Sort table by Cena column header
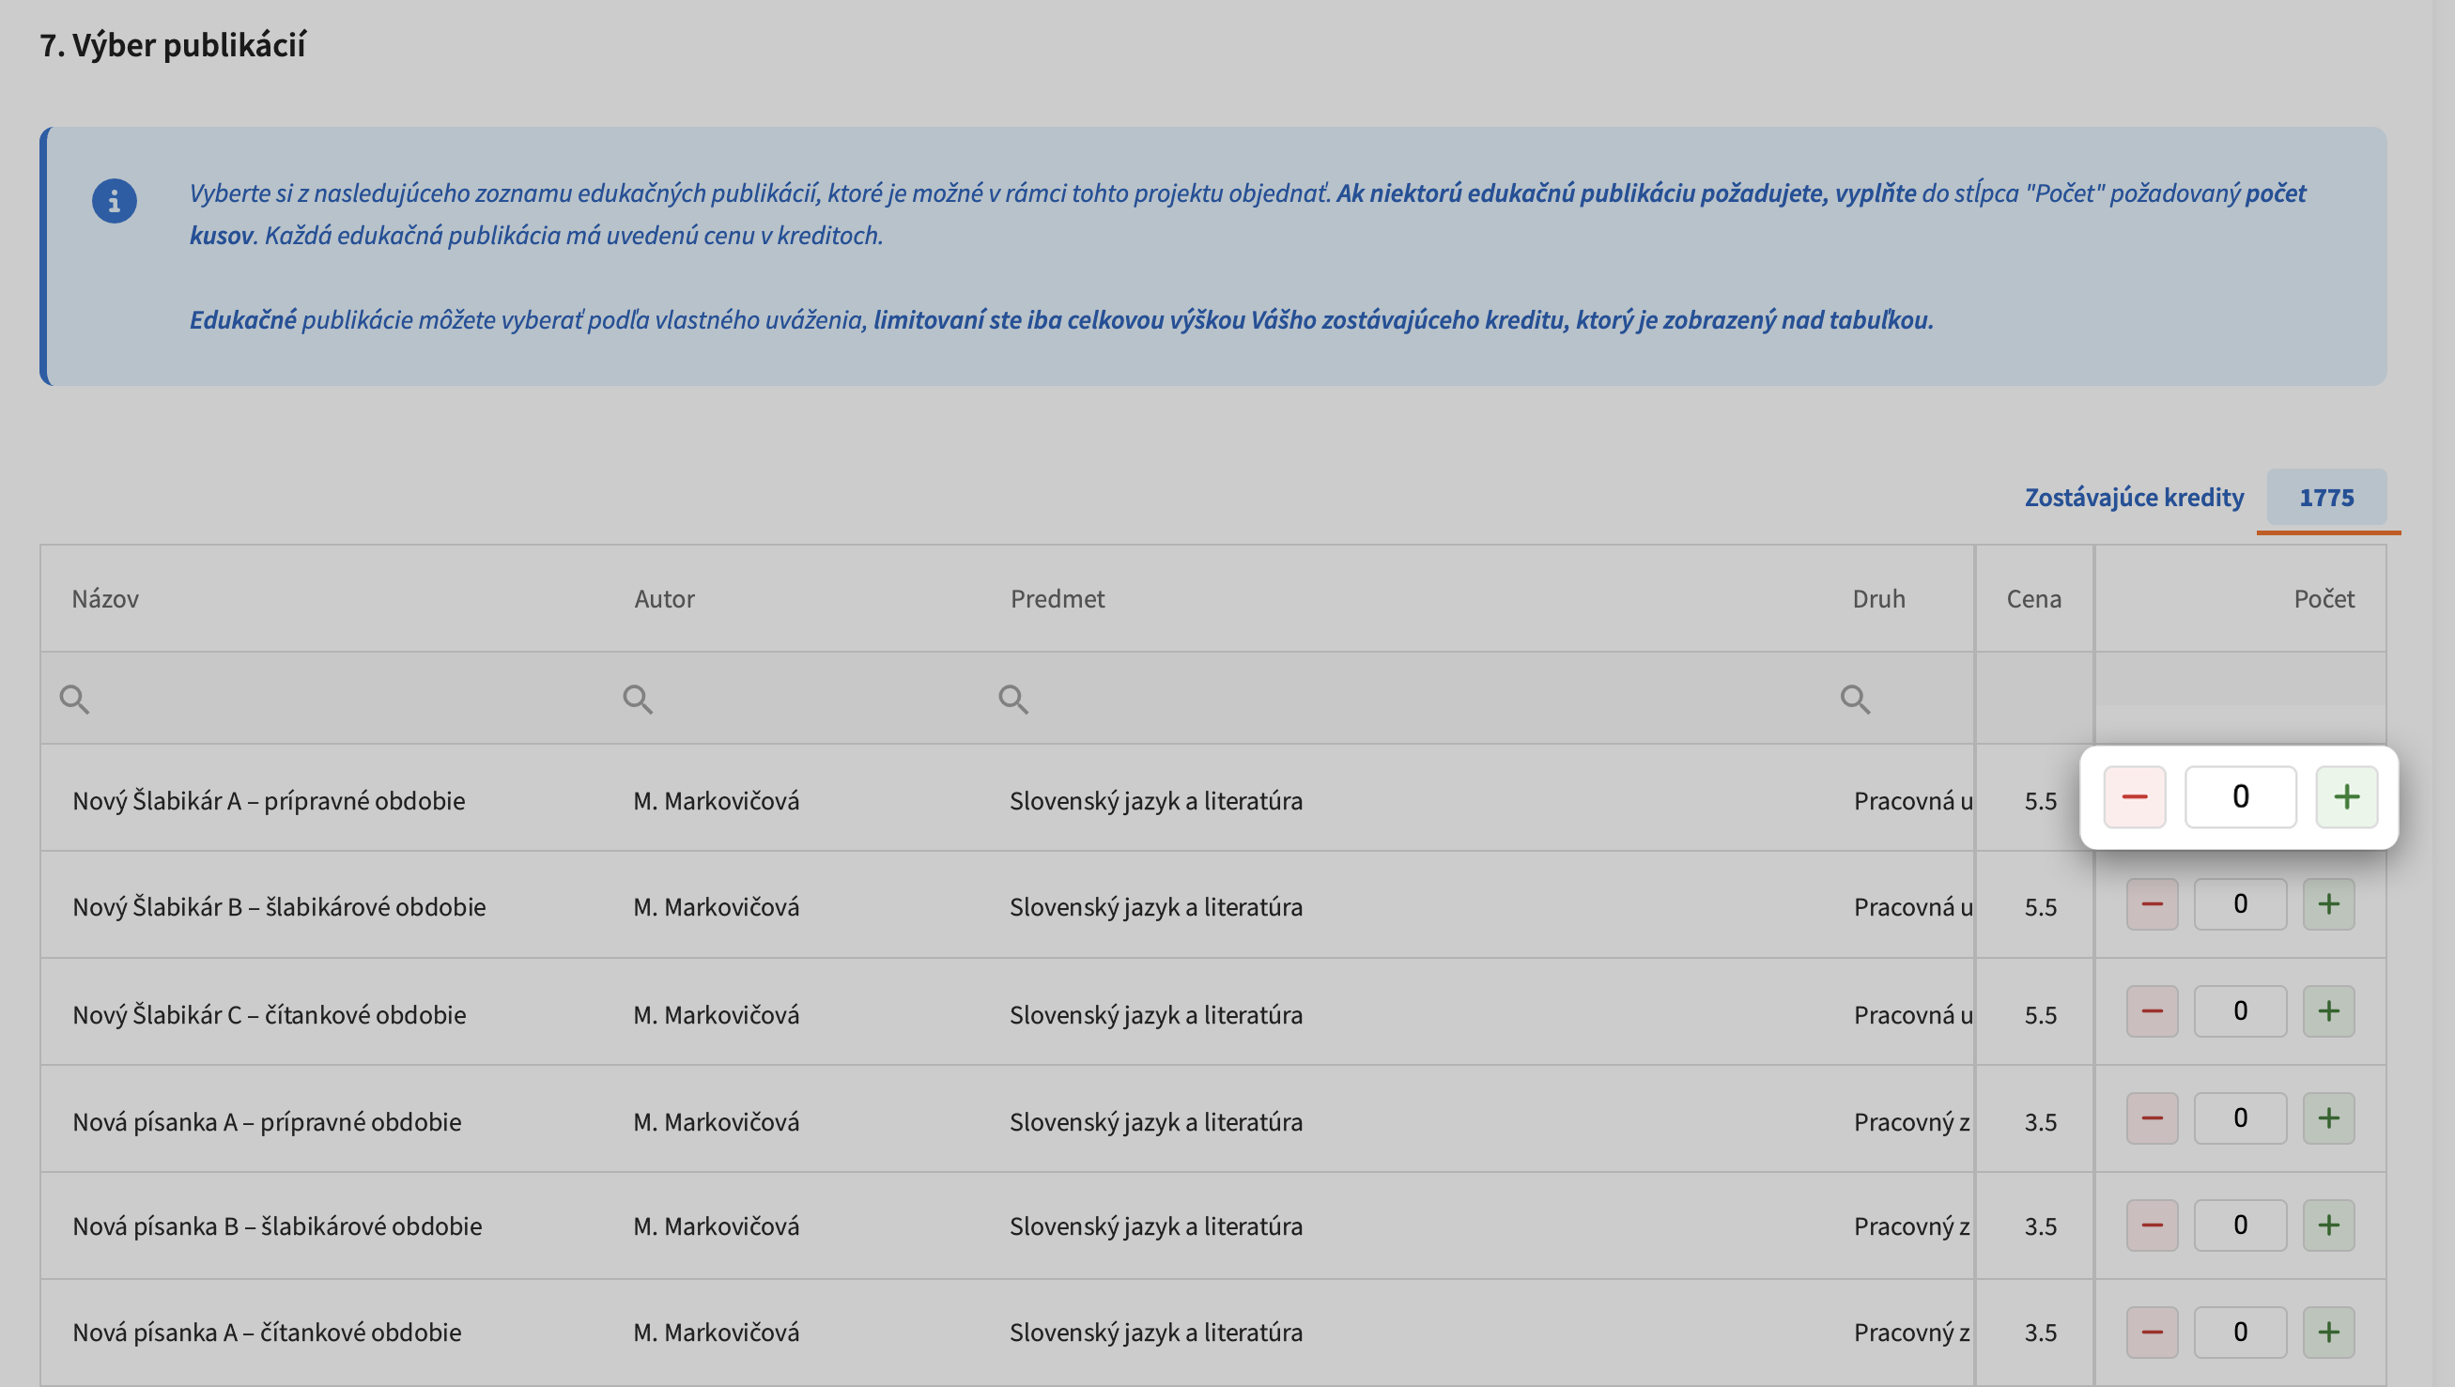2455x1387 pixels. 2033,598
